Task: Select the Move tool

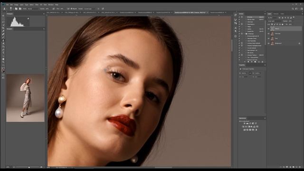Action: click(x=3, y=16)
